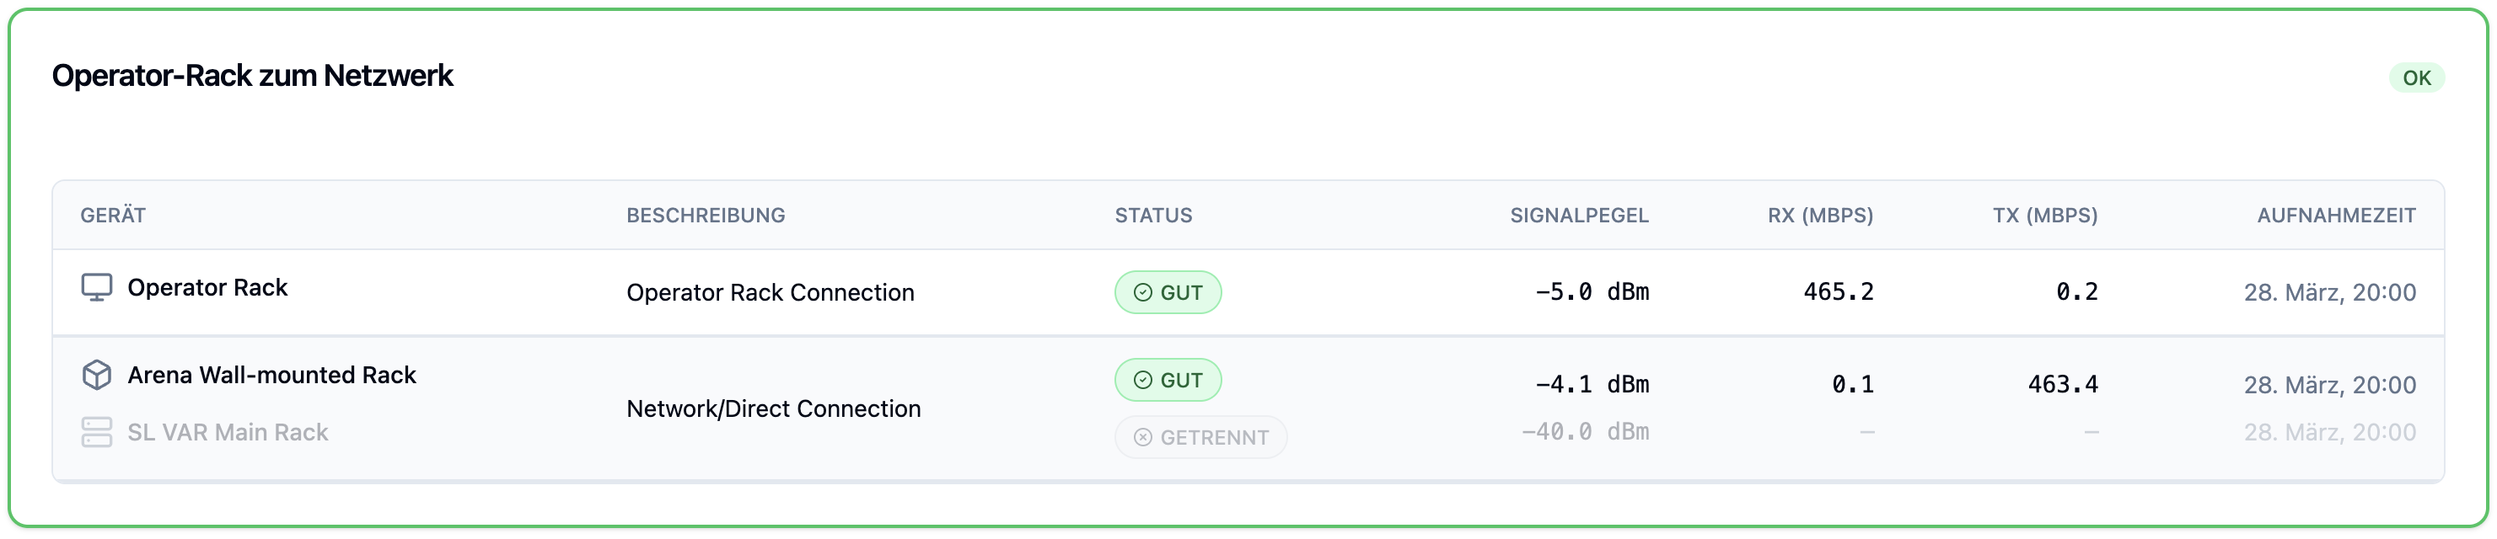
Task: Sort by the STATUS column header
Action: tap(1153, 215)
